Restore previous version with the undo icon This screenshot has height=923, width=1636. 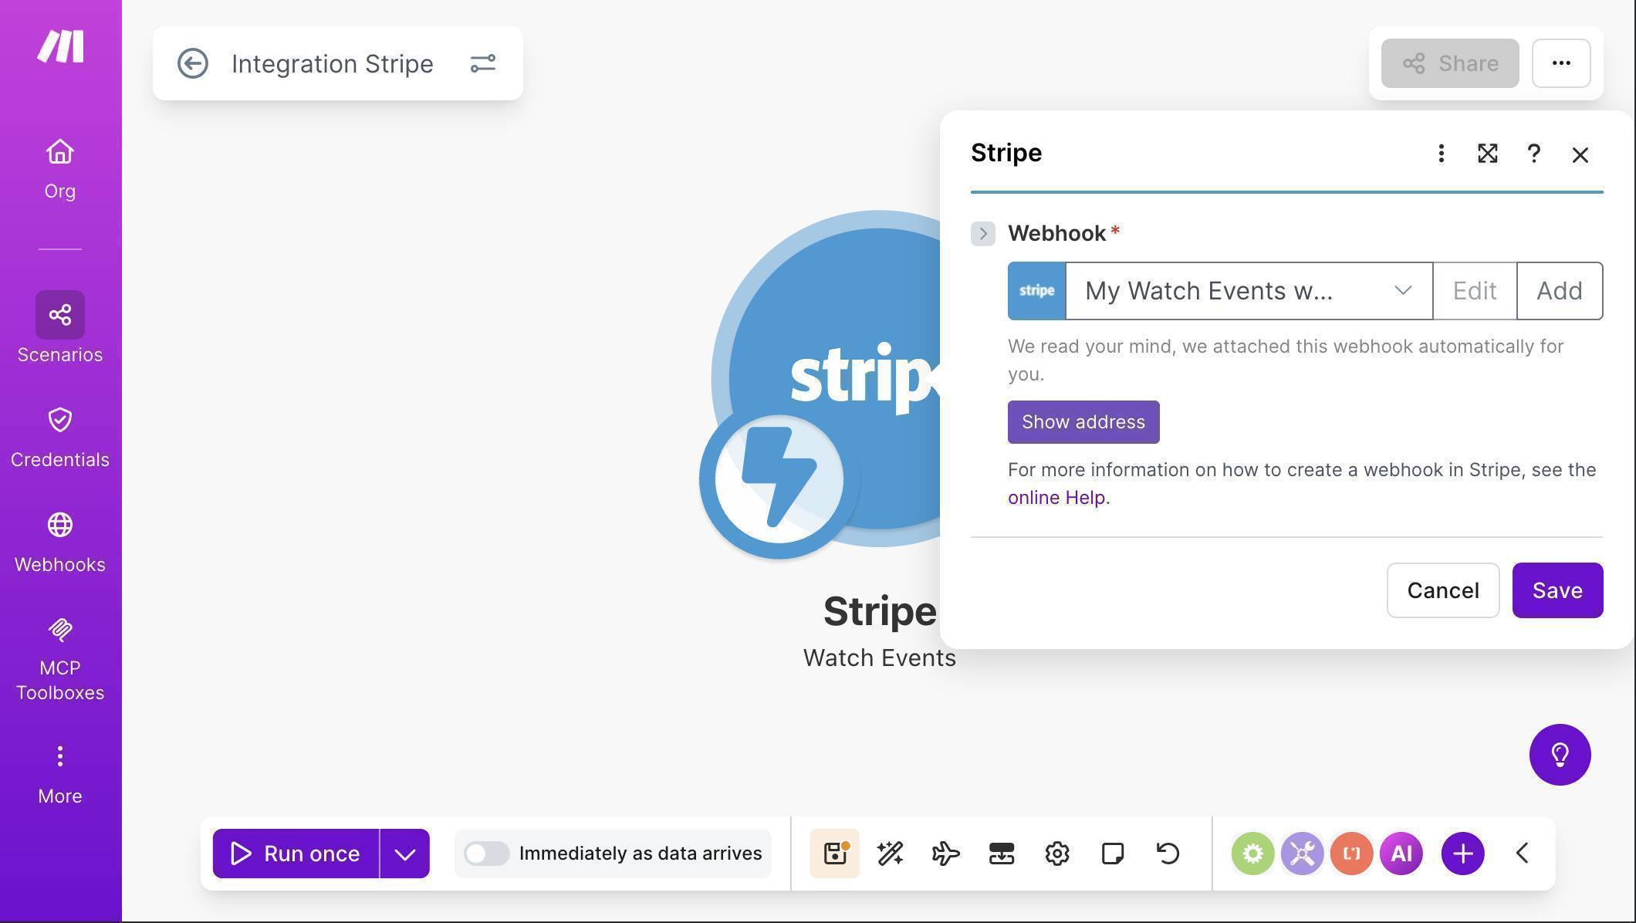click(x=1167, y=854)
